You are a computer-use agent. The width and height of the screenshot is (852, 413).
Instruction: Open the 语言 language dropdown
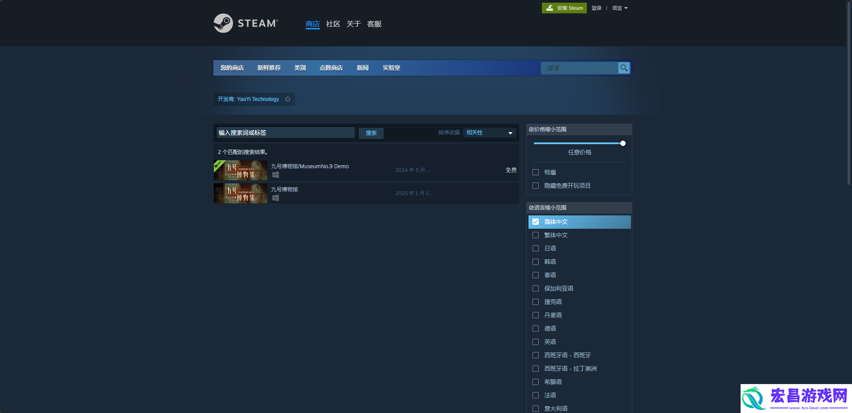click(x=619, y=8)
